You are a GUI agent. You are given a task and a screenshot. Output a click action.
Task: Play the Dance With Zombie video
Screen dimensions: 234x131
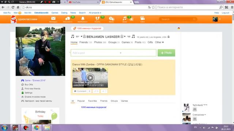click(x=90, y=78)
